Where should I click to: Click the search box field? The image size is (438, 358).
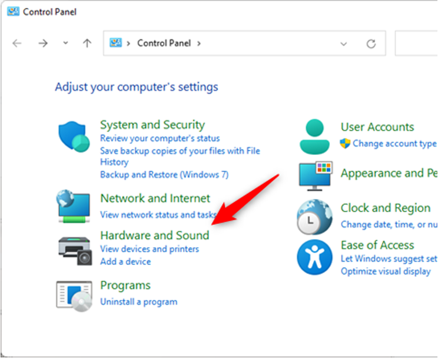tap(416, 44)
